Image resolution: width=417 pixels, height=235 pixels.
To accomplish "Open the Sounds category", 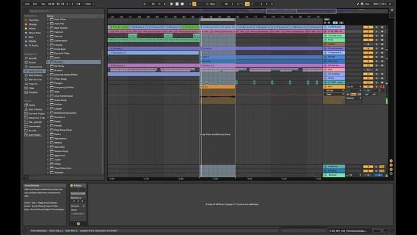I will pyautogui.click(x=33, y=58).
